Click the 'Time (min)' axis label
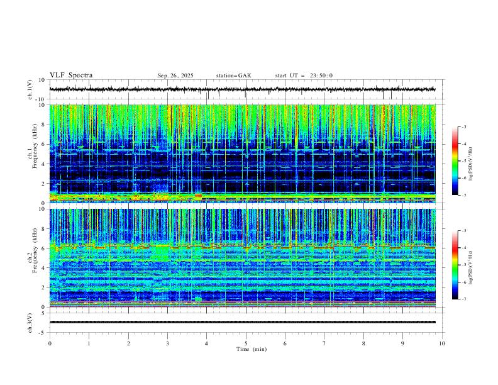 pyautogui.click(x=252, y=349)
